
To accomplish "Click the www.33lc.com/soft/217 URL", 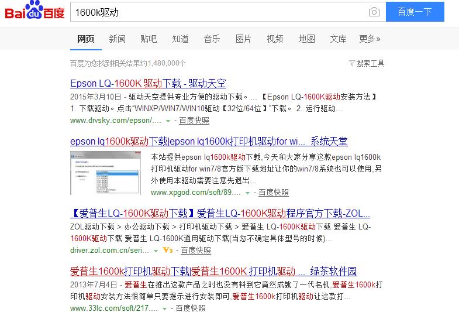I will (114, 308).
